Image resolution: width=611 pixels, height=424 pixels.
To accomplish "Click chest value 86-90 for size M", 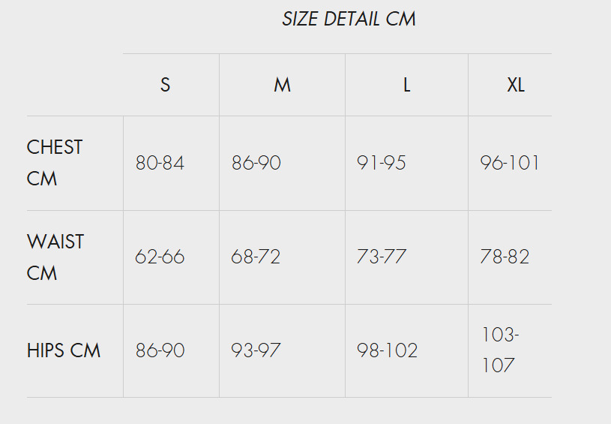I will click(x=256, y=163).
